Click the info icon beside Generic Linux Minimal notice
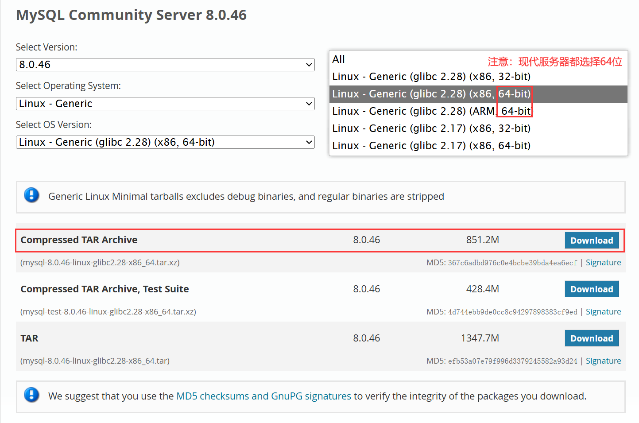This screenshot has height=423, width=639. [31, 195]
